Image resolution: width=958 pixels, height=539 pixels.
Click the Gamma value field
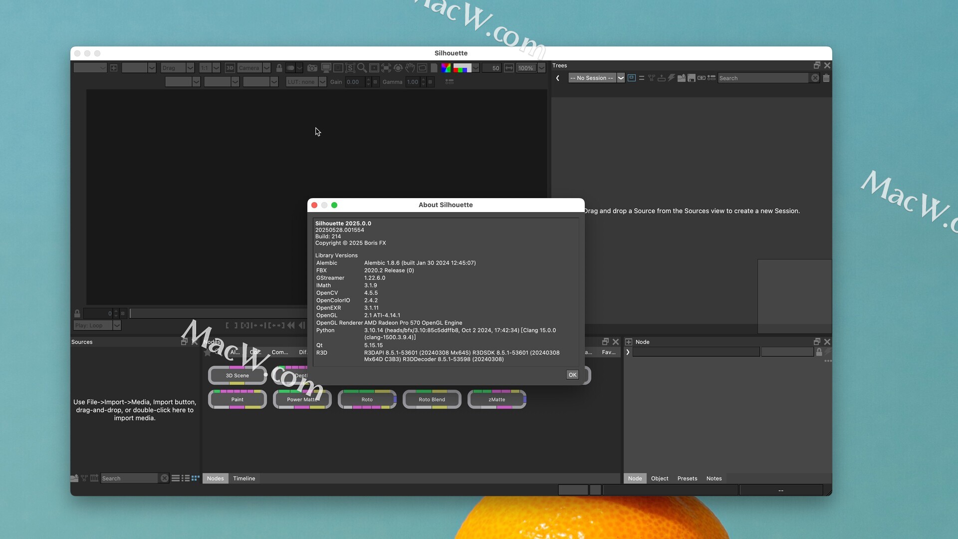tap(413, 82)
